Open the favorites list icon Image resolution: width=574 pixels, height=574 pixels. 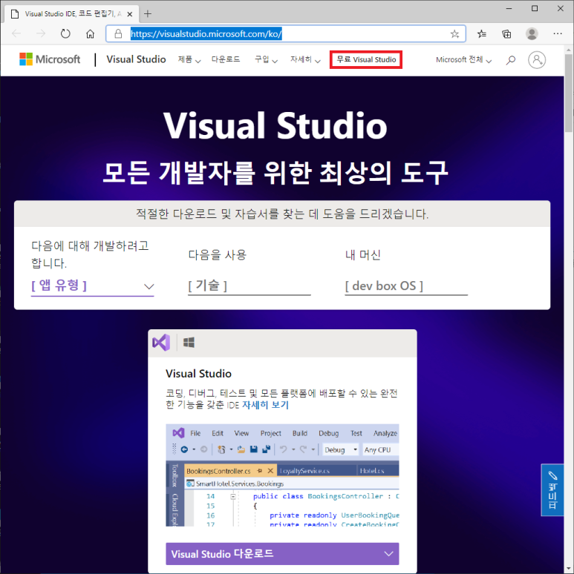point(482,34)
